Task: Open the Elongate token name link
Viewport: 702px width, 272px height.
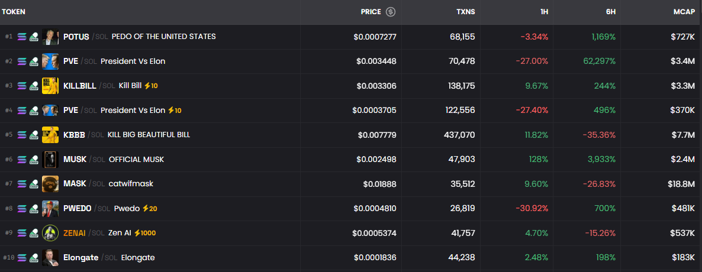Action: coord(80,258)
